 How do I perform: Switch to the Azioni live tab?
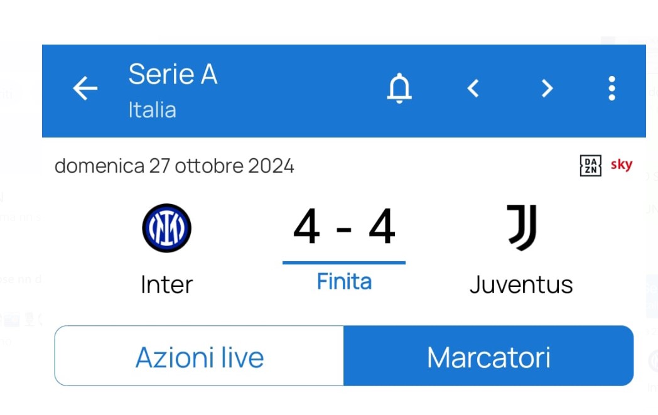tap(199, 357)
